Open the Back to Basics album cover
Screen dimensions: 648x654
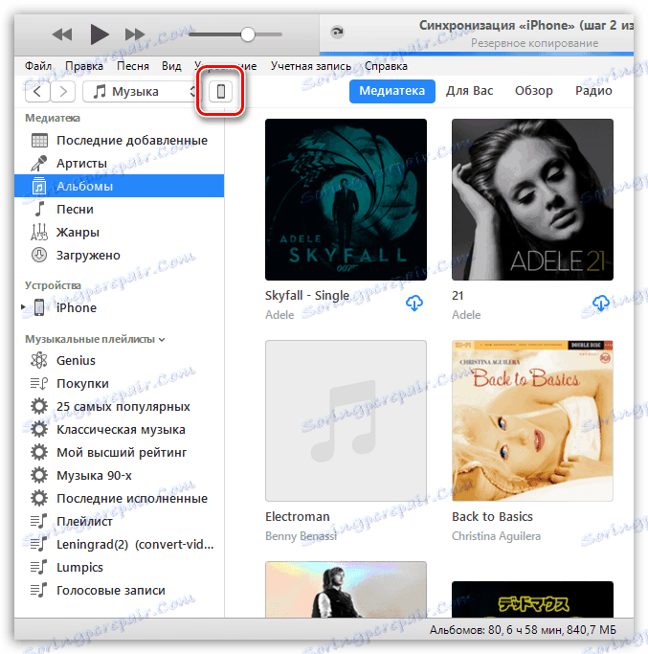(x=532, y=420)
